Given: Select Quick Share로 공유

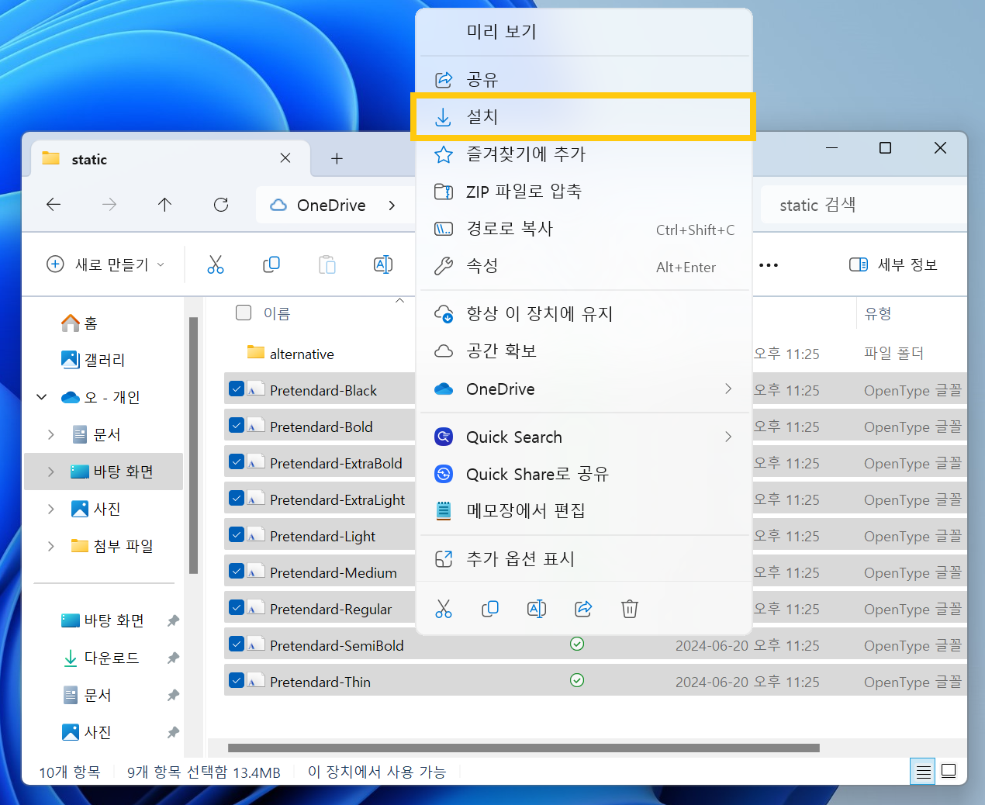Looking at the screenshot, I should pyautogui.click(x=584, y=474).
